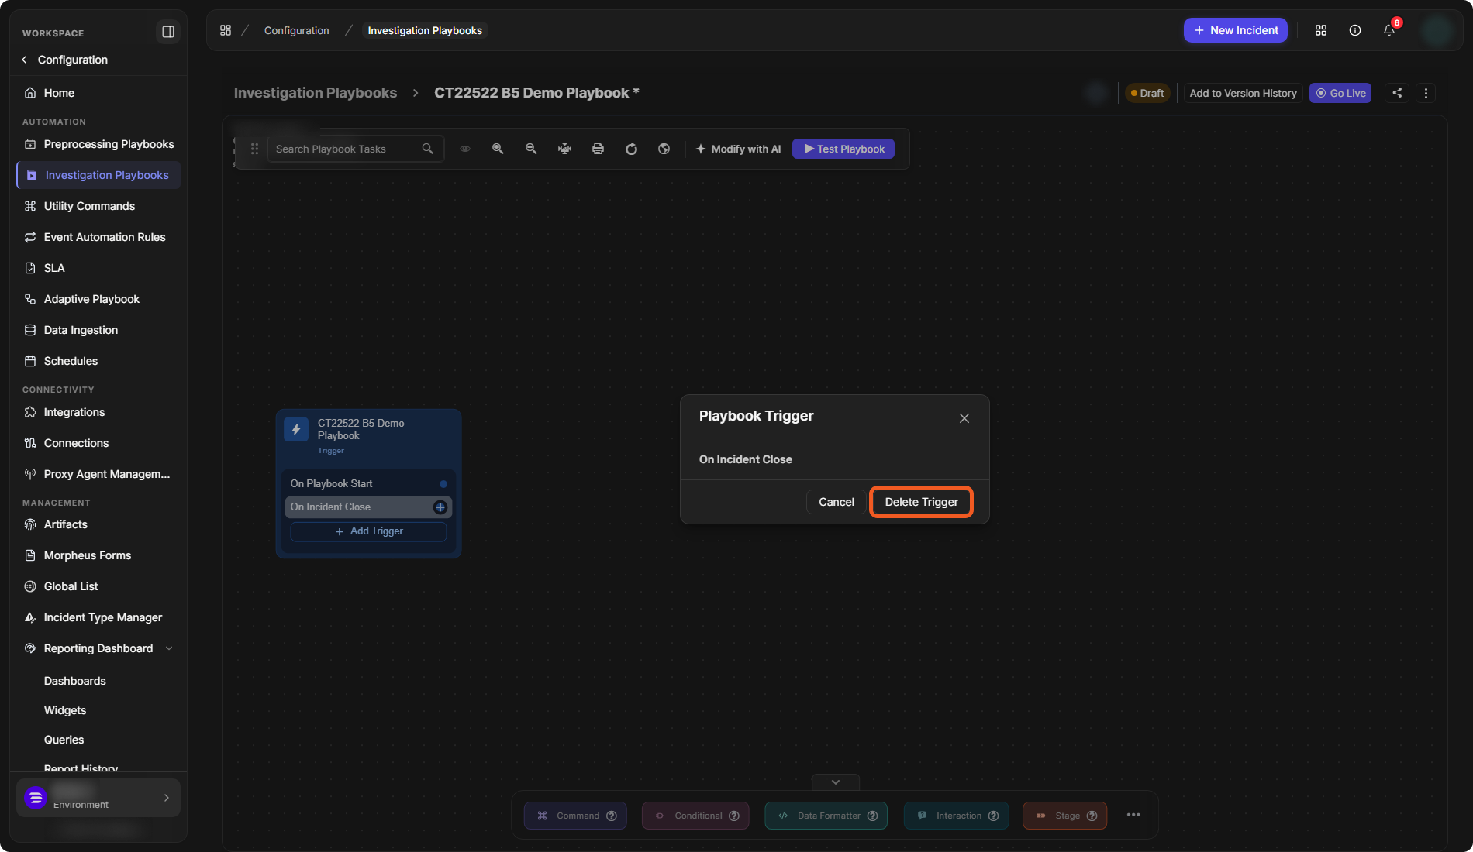This screenshot has width=1473, height=852.
Task: Open more task types ellipsis
Action: pyautogui.click(x=1133, y=815)
